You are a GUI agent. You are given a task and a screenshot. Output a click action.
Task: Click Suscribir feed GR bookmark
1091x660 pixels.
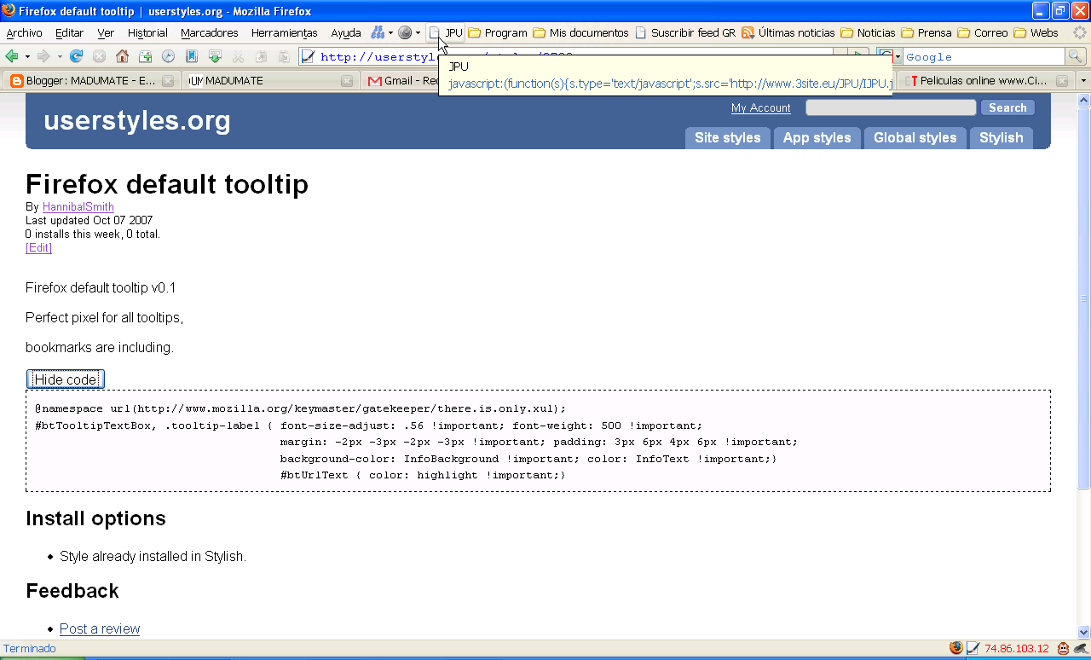click(685, 32)
